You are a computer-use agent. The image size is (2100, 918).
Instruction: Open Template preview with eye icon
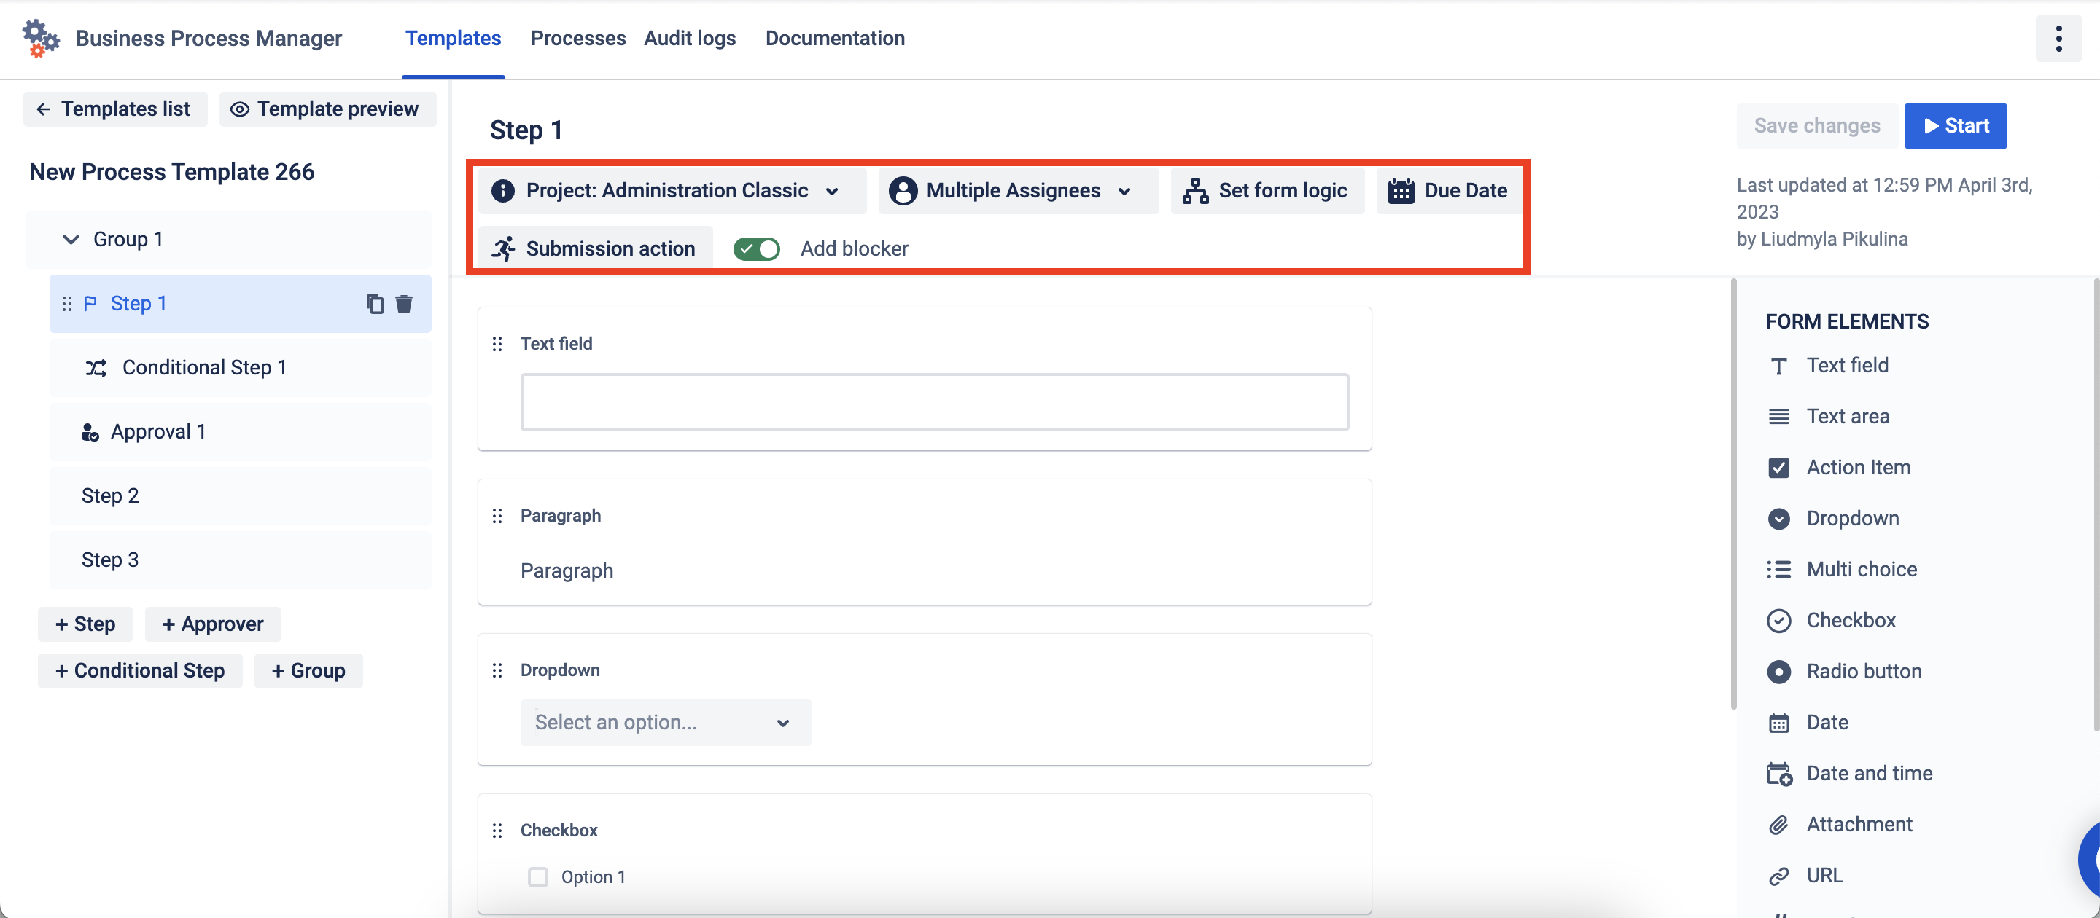tap(326, 109)
